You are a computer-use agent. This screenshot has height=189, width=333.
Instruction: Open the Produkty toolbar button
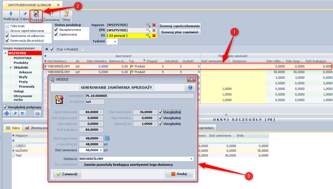click(36, 16)
